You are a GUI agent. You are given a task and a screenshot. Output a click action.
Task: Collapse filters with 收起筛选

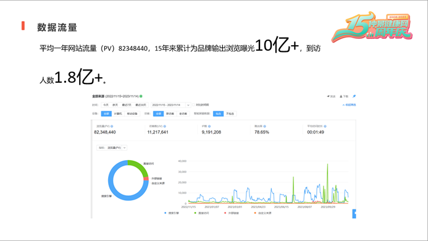[x=350, y=104]
